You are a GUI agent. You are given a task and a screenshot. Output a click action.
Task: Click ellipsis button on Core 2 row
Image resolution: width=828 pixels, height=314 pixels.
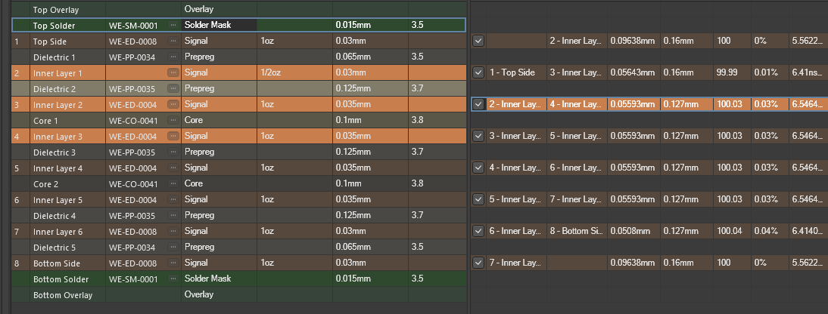pos(173,183)
